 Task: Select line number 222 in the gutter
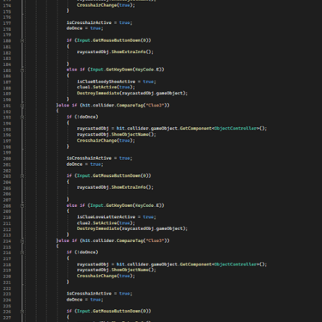coord(7,289)
